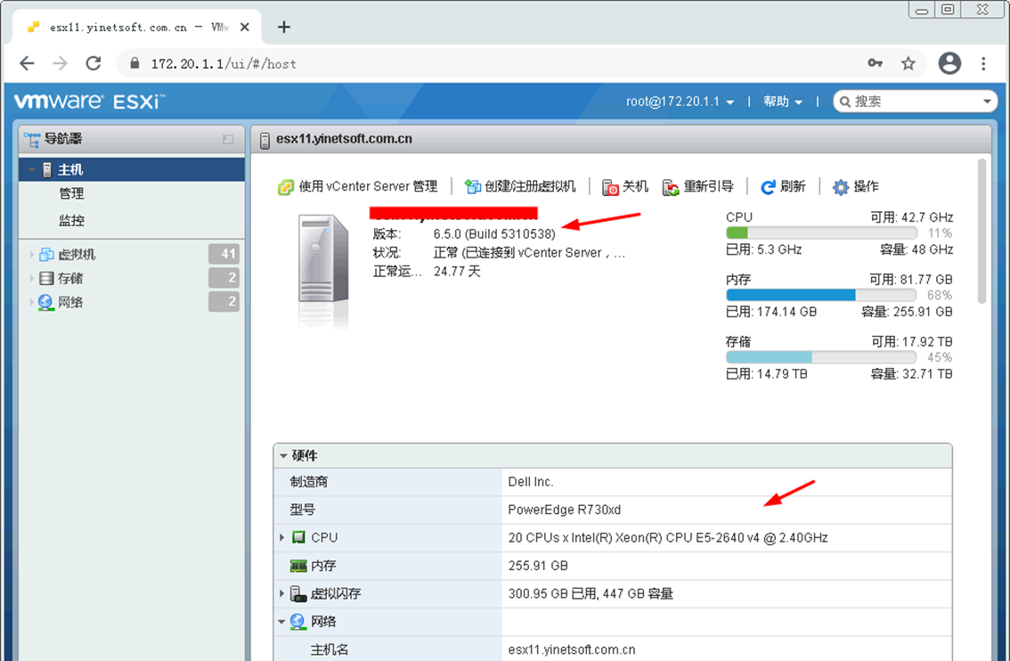Viewport: 1010px width, 661px height.
Task: Open 监控 under host
Action: point(71,220)
